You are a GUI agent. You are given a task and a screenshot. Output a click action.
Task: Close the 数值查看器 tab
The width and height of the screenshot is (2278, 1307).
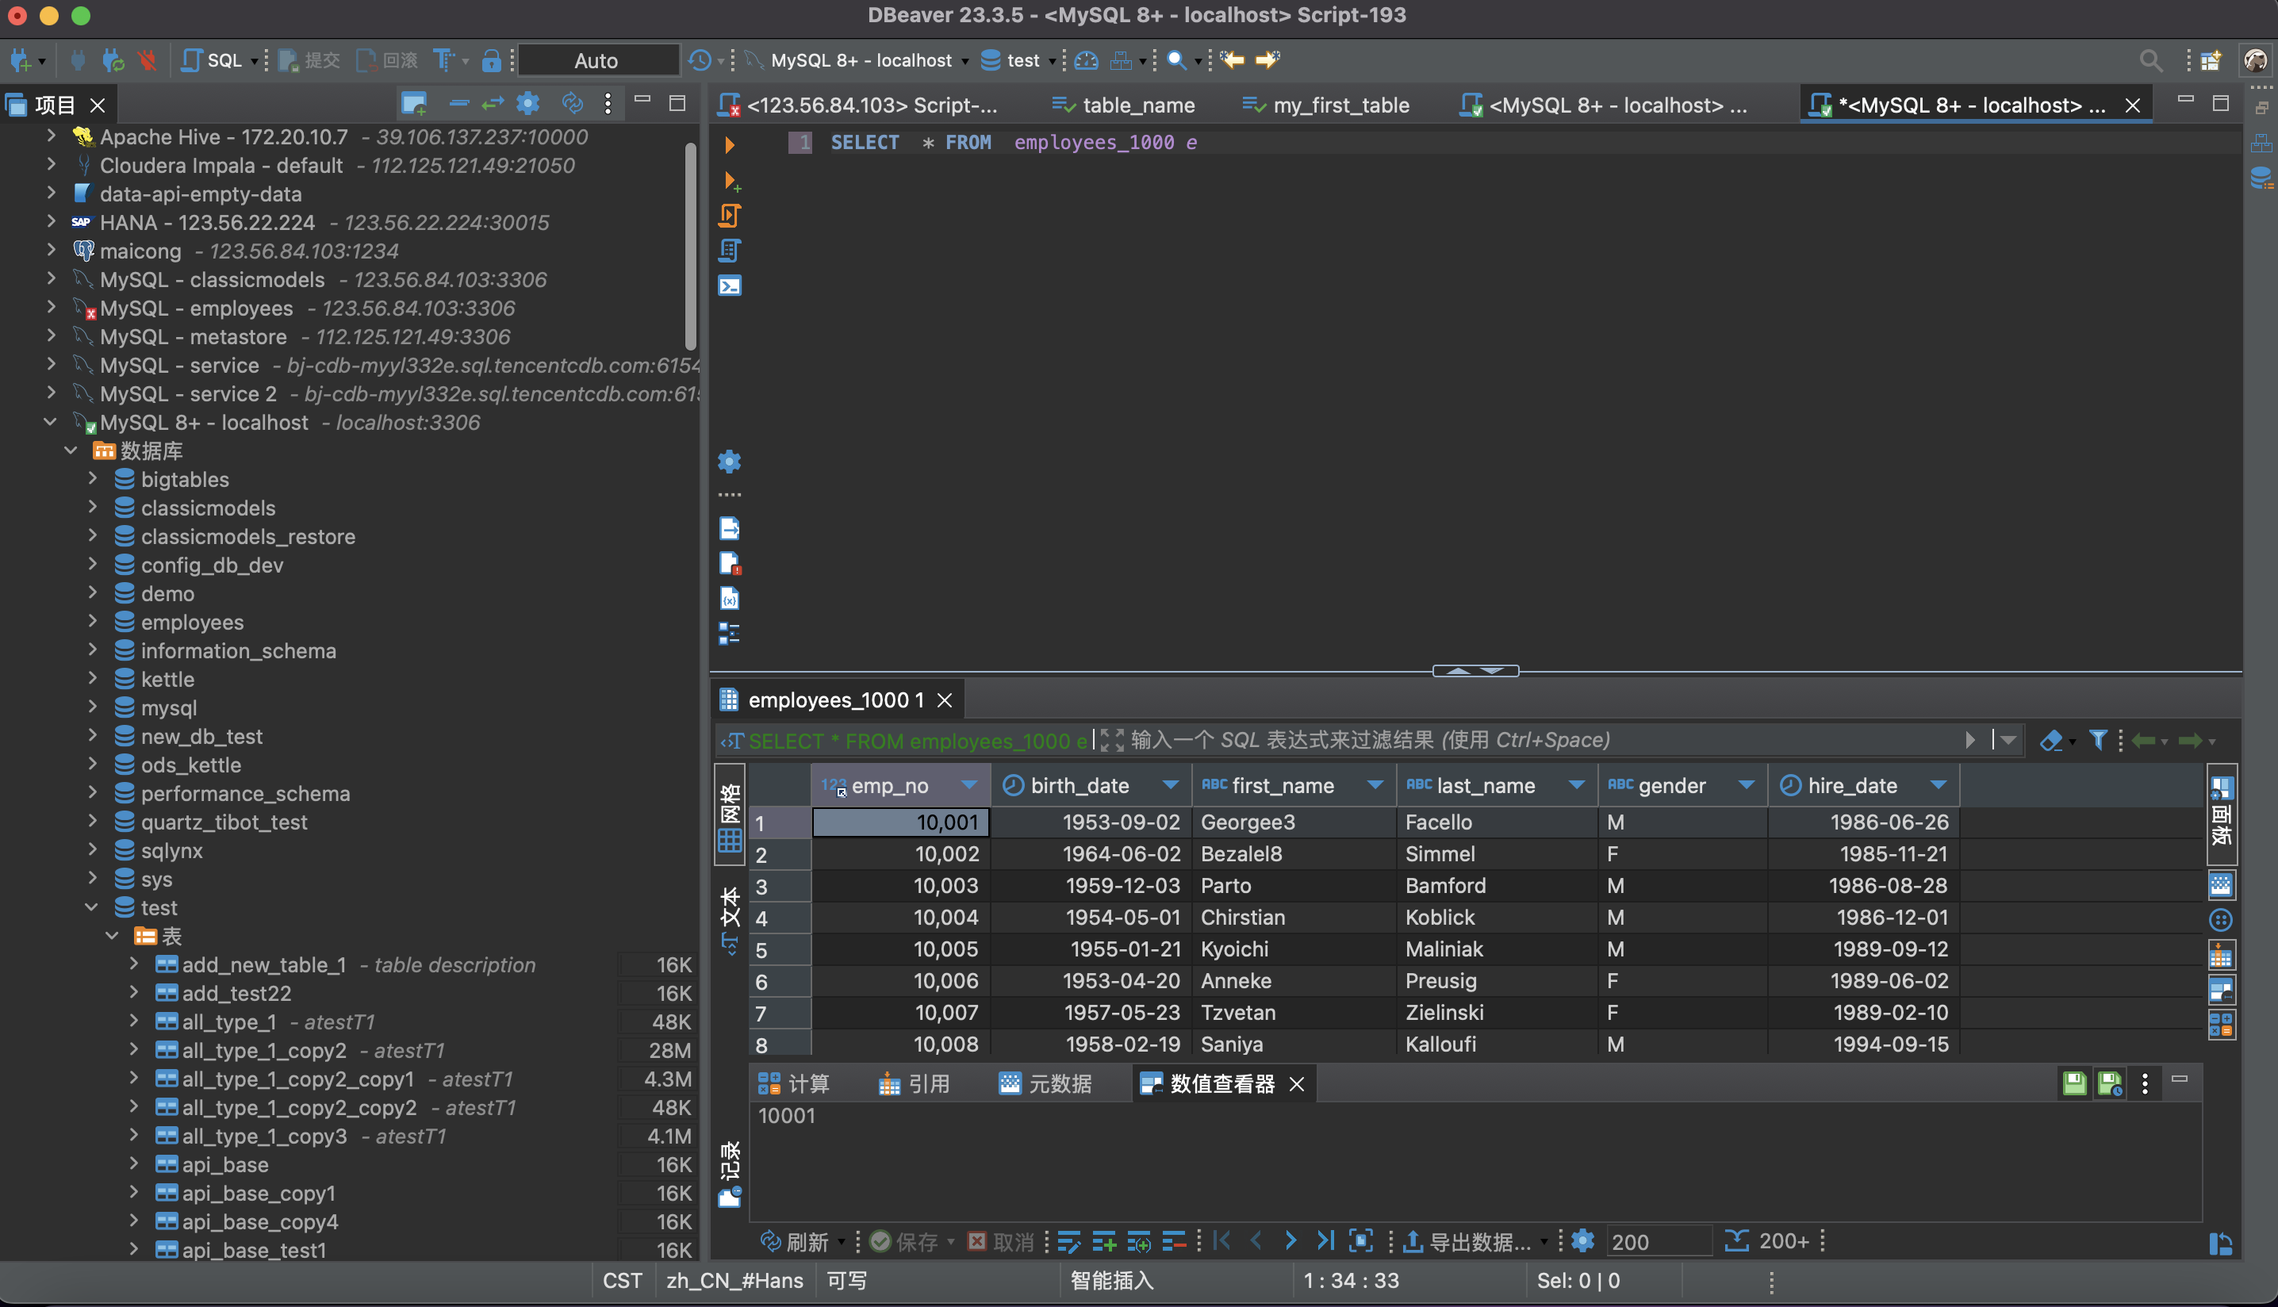click(1297, 1084)
